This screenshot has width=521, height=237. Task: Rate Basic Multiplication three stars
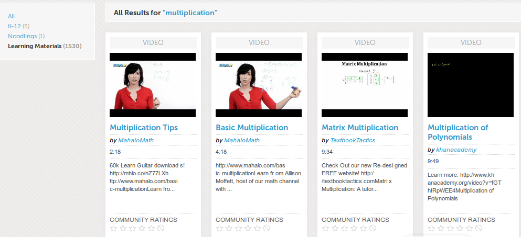click(x=239, y=228)
